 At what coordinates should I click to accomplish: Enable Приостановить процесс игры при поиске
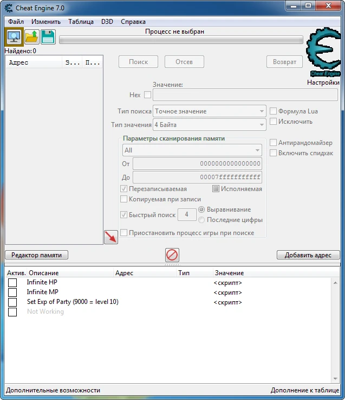pos(123,233)
